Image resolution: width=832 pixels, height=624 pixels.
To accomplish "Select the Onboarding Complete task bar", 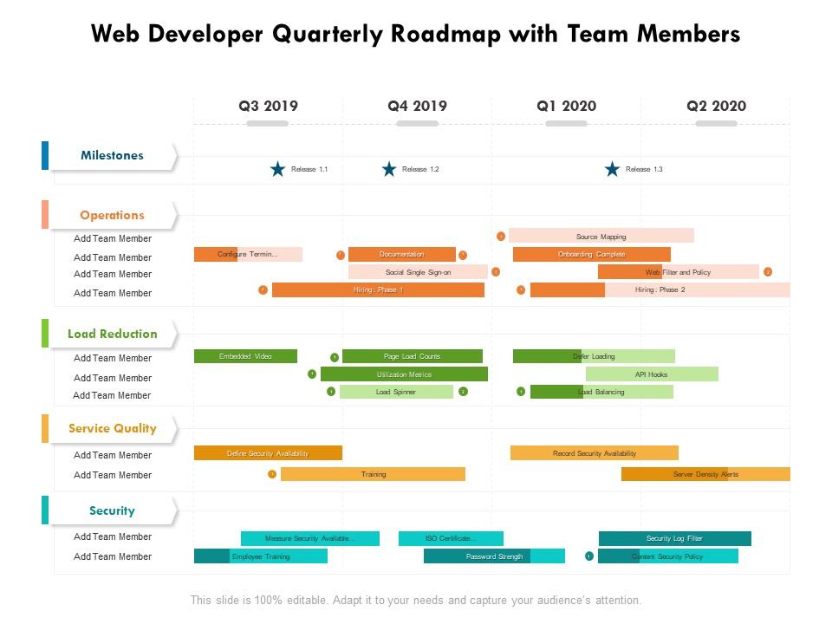I will point(592,254).
